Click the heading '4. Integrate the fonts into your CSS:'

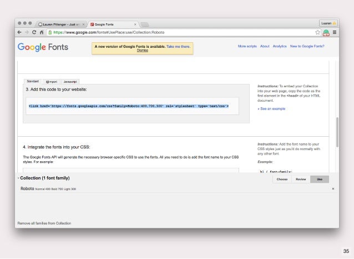point(57,147)
